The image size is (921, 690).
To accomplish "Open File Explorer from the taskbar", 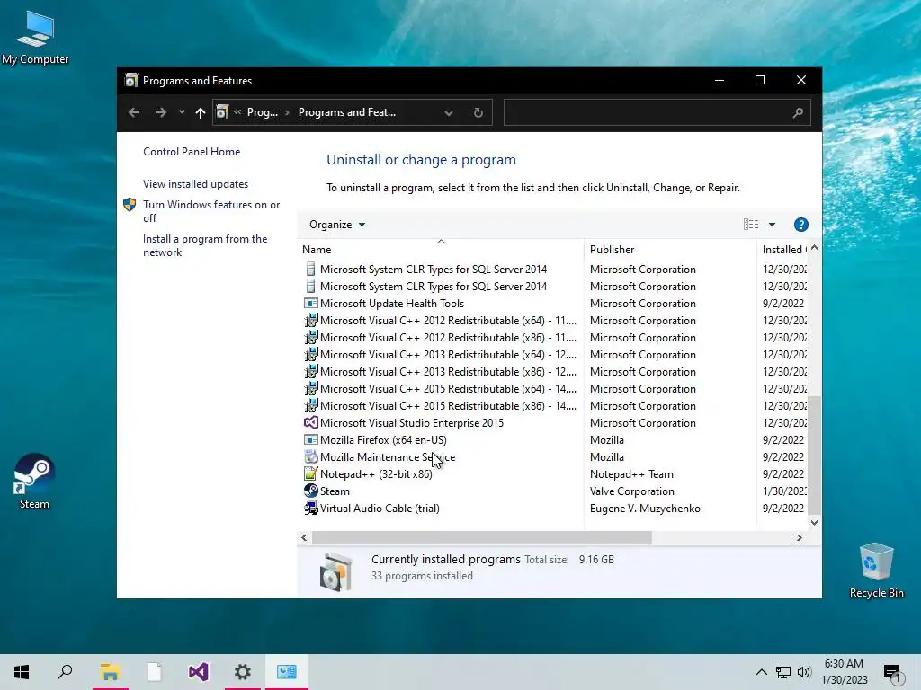I will pos(110,672).
